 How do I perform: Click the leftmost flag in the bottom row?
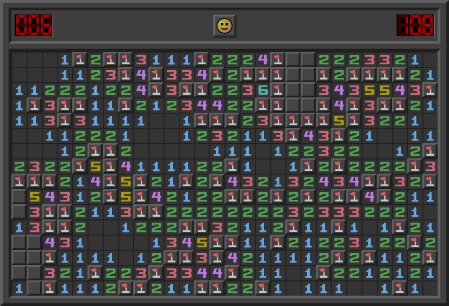tap(50, 288)
